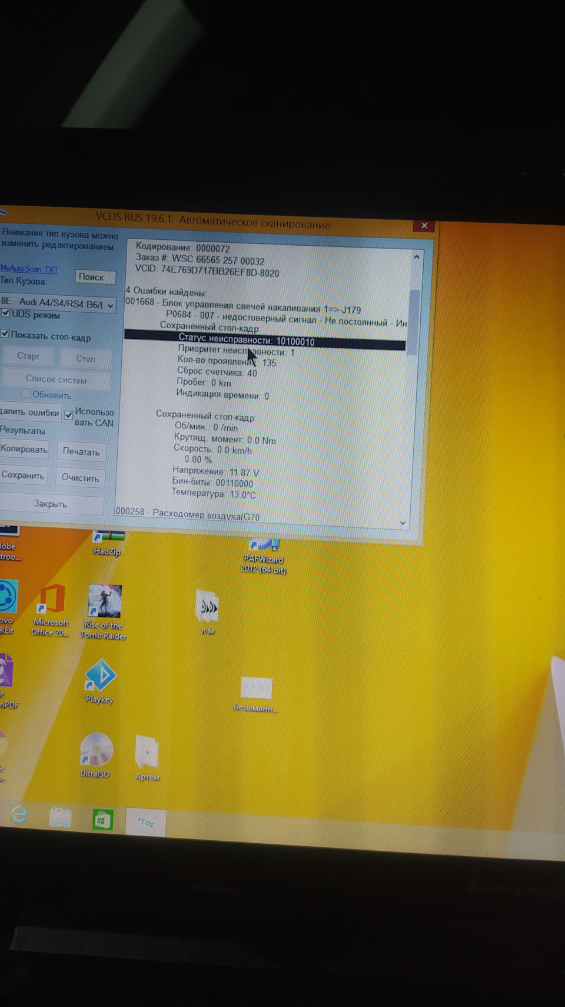The height and width of the screenshot is (1007, 565).
Task: Toggle Показать стоп-кадр checkbox
Action: coord(5,334)
